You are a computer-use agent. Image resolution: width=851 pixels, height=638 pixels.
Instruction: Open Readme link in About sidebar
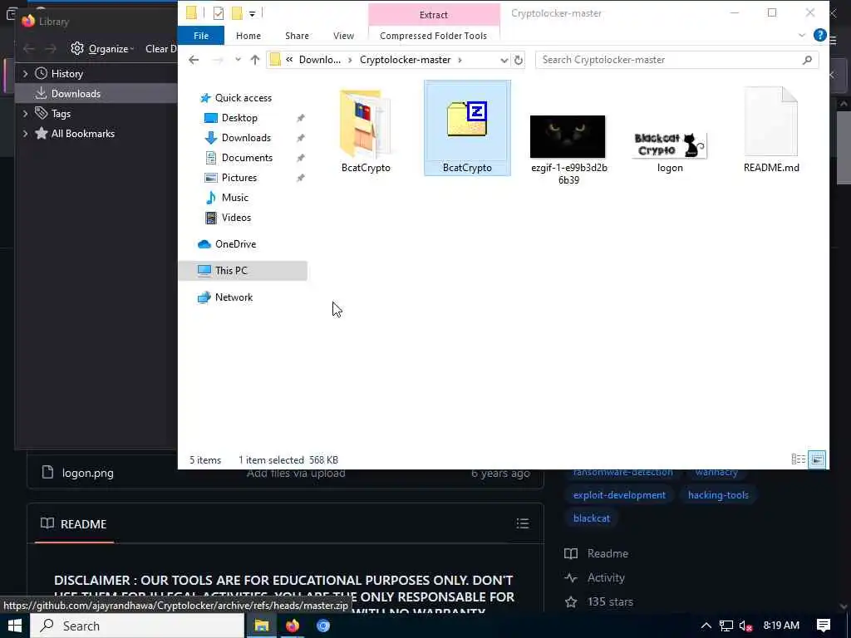(x=608, y=554)
